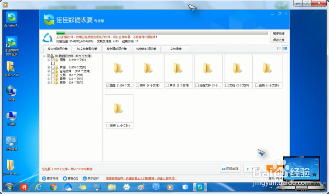Launch Internet Explorer from taskbar
Viewport: 329px width, 194px height.
pyautogui.click(x=38, y=187)
